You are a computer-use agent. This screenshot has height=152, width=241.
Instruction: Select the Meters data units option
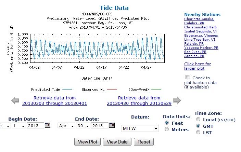click(x=167, y=129)
